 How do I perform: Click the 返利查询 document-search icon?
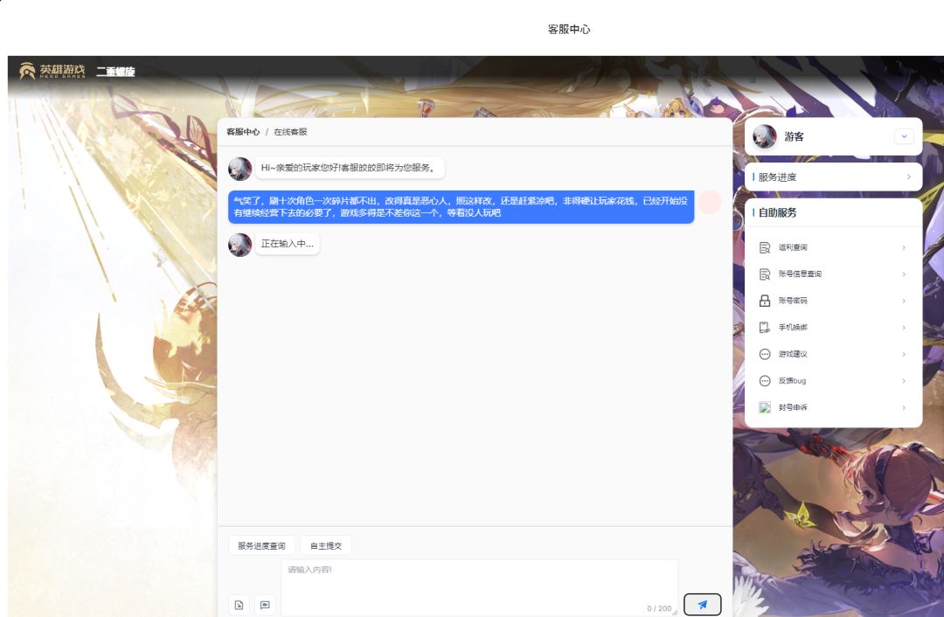click(765, 247)
